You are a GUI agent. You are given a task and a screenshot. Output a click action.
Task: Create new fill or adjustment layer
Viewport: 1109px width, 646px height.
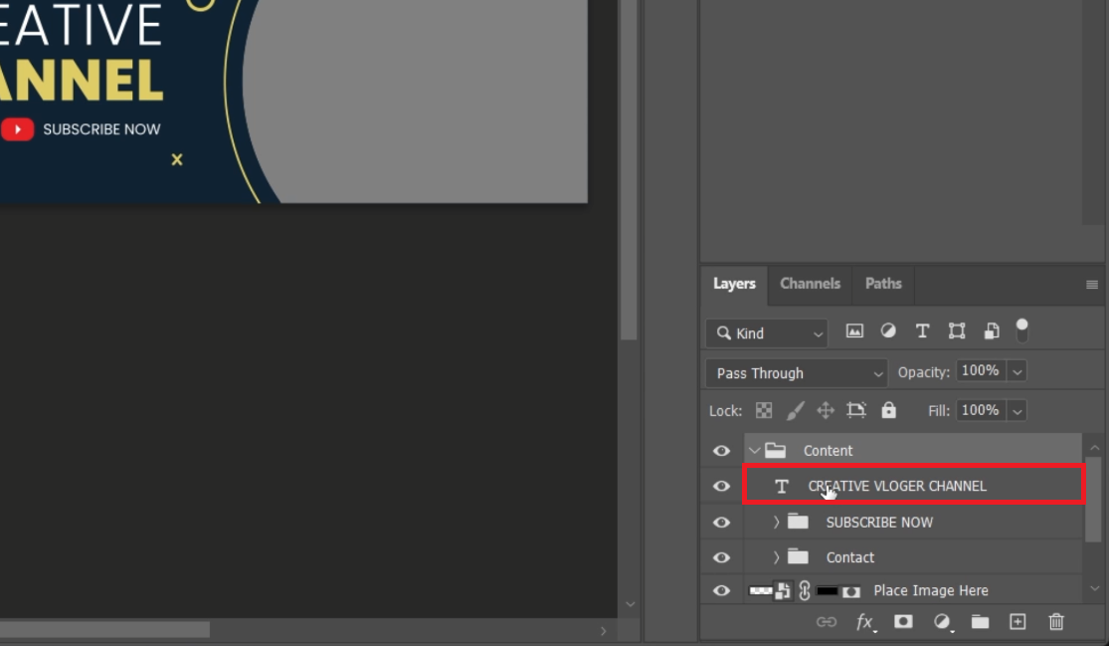point(942,622)
